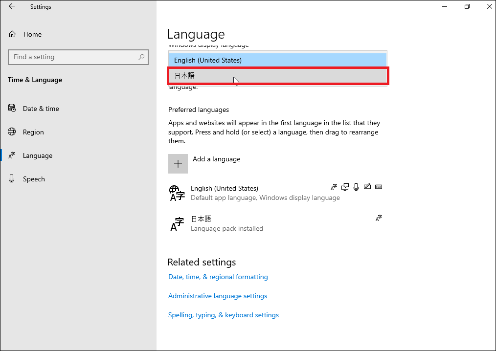Click the Date & time calendar icon
This screenshot has height=351, width=496.
click(12, 108)
